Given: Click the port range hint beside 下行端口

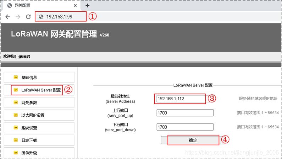Looking at the screenshot, I should [x=258, y=127].
